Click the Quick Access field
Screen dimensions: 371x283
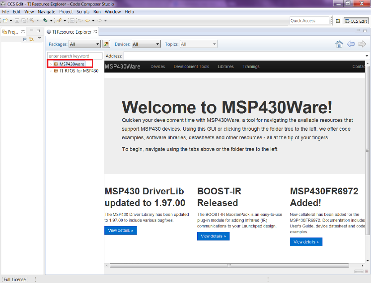[x=309, y=21]
